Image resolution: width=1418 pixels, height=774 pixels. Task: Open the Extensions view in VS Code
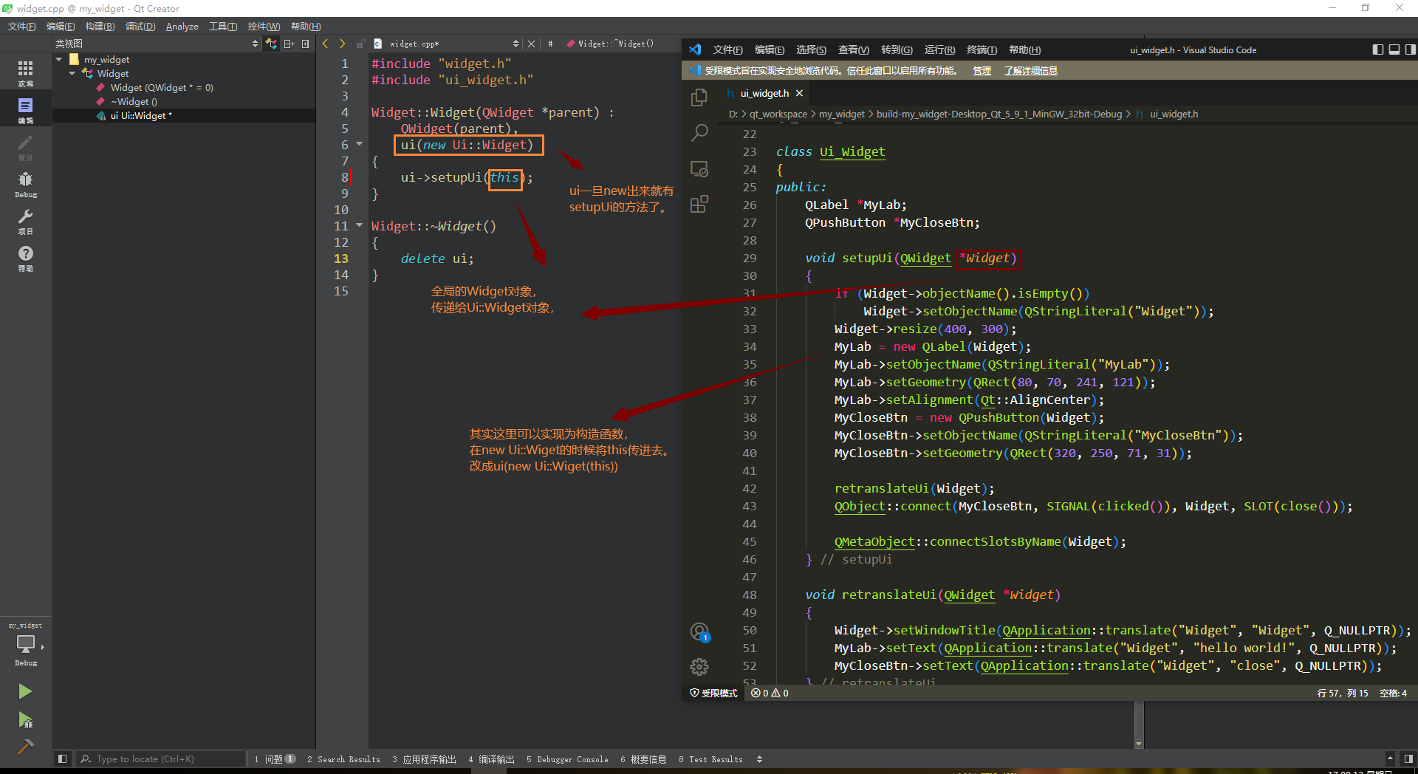tap(699, 205)
